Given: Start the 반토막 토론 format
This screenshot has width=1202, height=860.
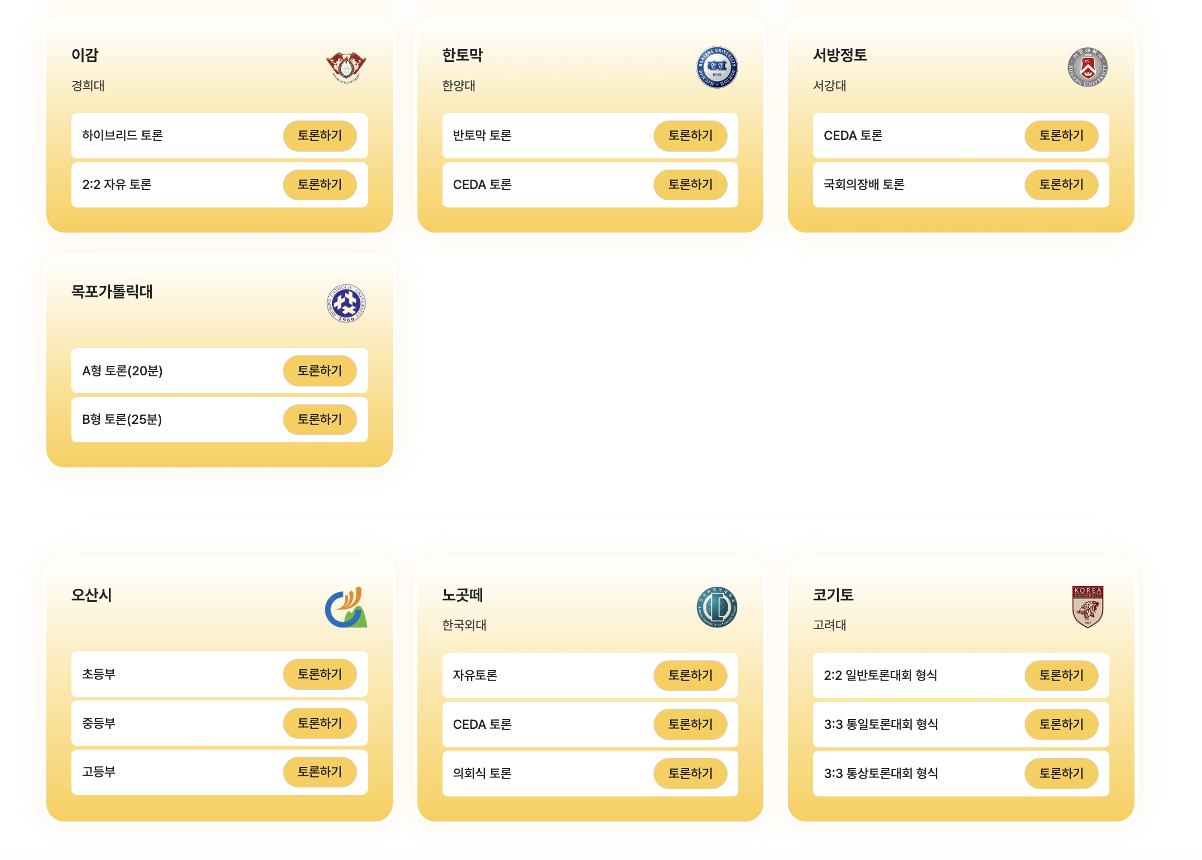Looking at the screenshot, I should pos(690,136).
